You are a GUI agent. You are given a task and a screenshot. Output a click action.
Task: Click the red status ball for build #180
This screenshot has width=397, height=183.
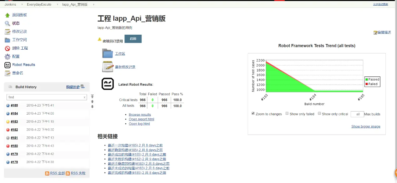point(8,146)
